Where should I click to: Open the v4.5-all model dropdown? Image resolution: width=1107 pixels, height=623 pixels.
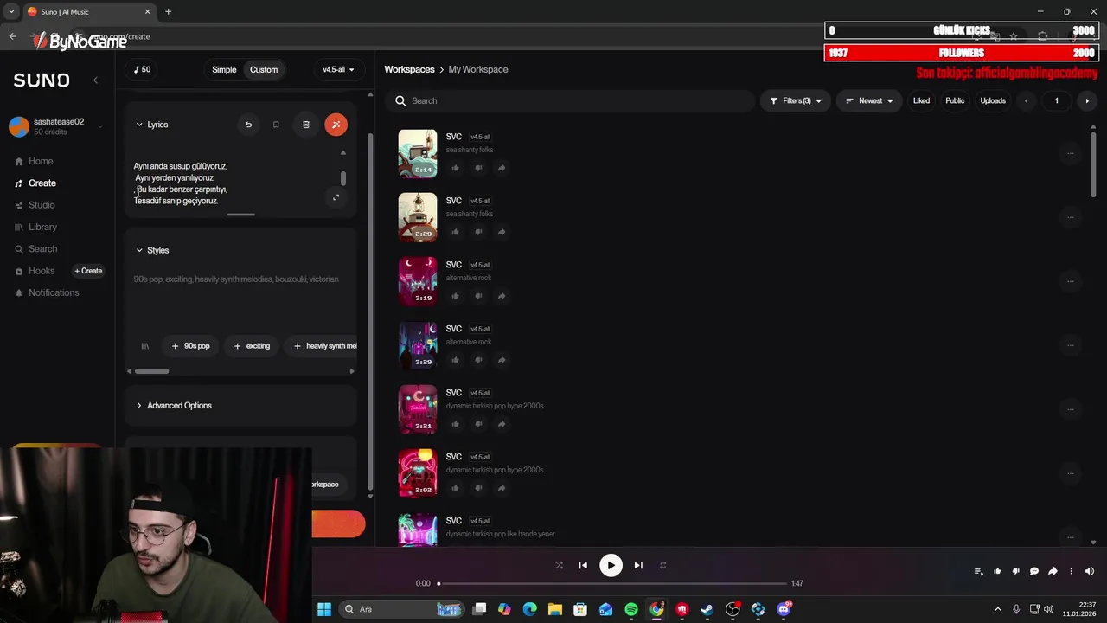(338, 69)
